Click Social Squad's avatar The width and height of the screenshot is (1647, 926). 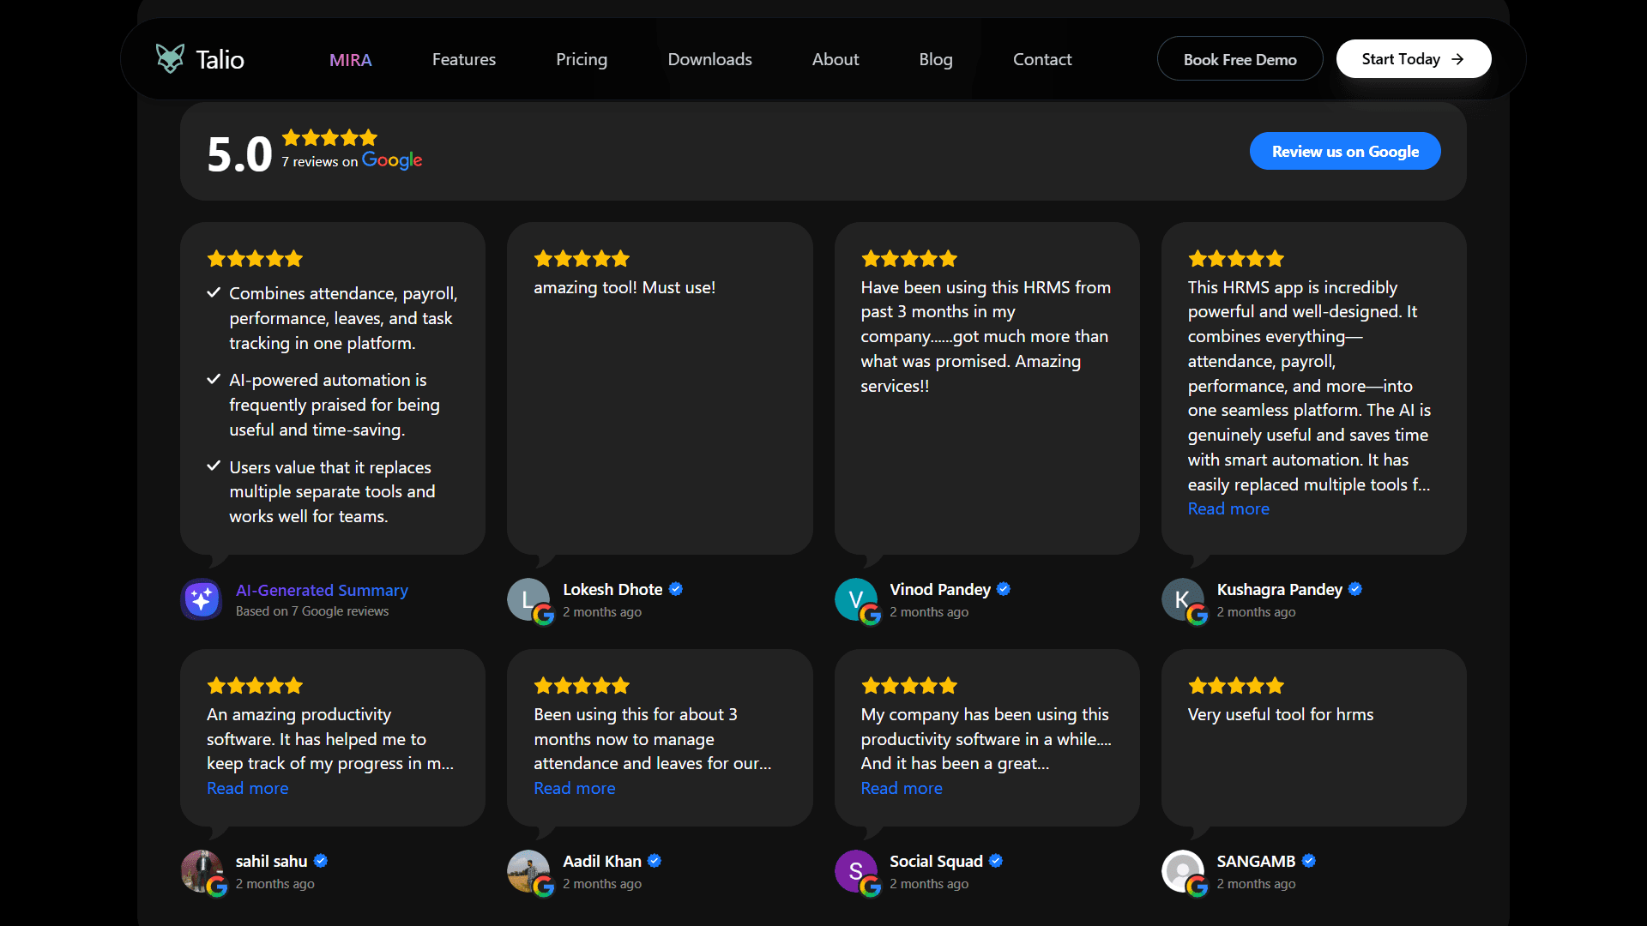856,871
